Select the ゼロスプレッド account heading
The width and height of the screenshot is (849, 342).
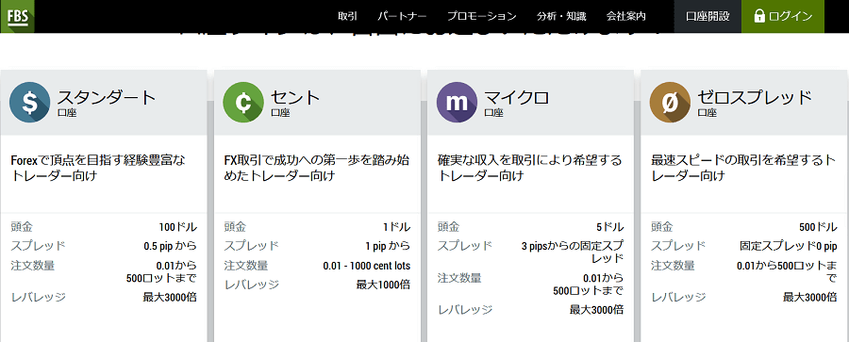[755, 97]
